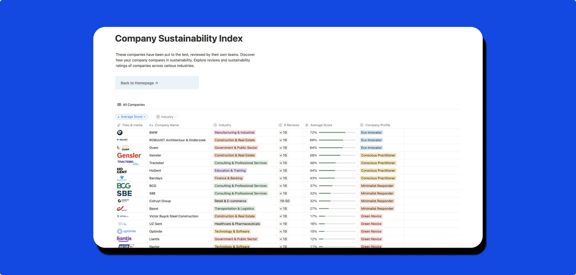Click the Tractebel logo image
Viewport: 576px width, 275px height.
128,163
